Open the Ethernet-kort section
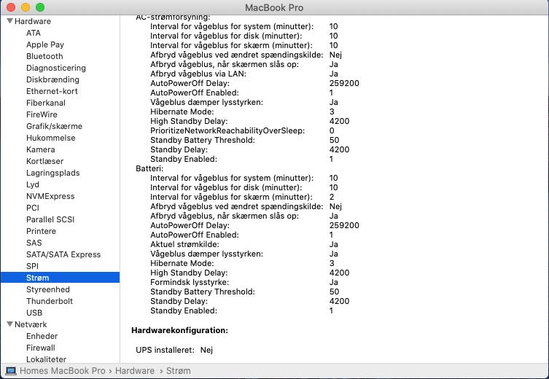The image size is (549, 379). pyautogui.click(x=52, y=91)
